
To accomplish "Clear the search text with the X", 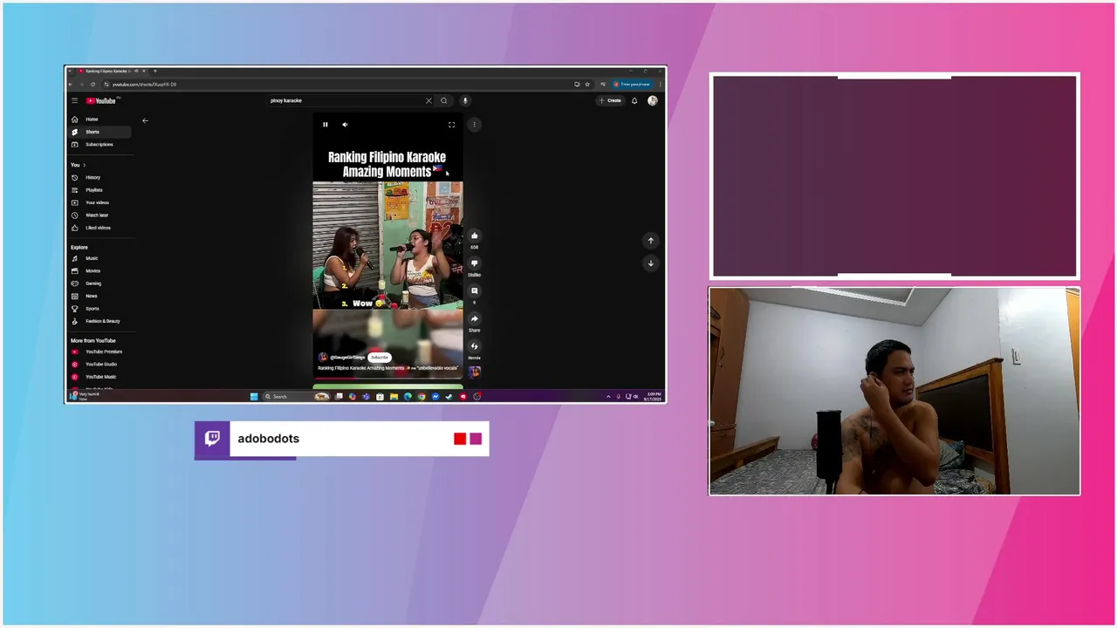I will [428, 100].
